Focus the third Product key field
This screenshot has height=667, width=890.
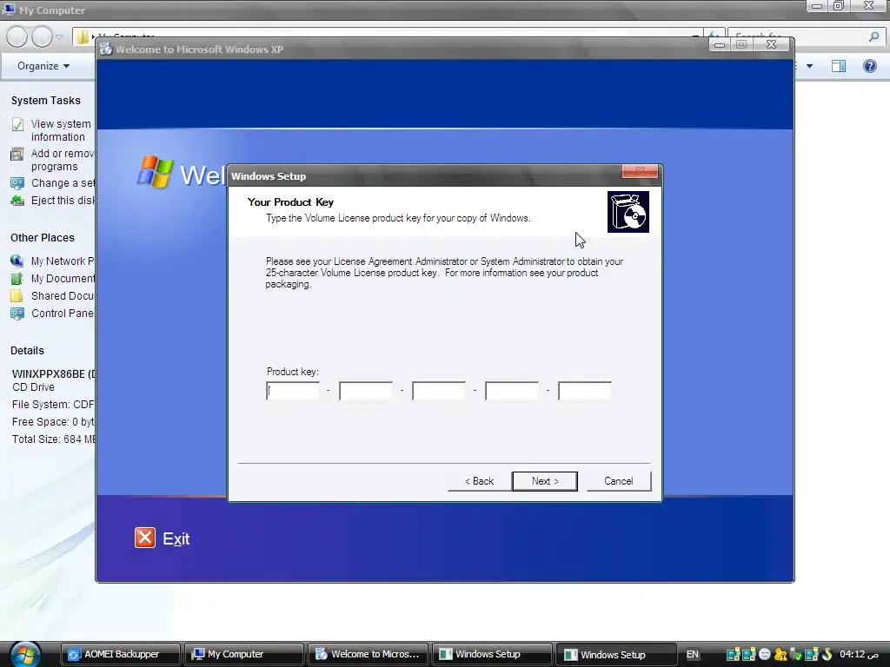[x=439, y=391]
